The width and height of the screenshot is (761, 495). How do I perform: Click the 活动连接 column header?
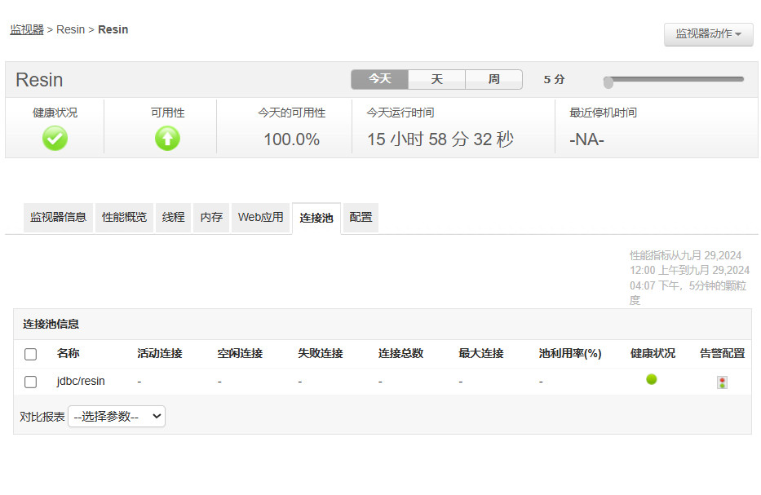click(x=160, y=353)
